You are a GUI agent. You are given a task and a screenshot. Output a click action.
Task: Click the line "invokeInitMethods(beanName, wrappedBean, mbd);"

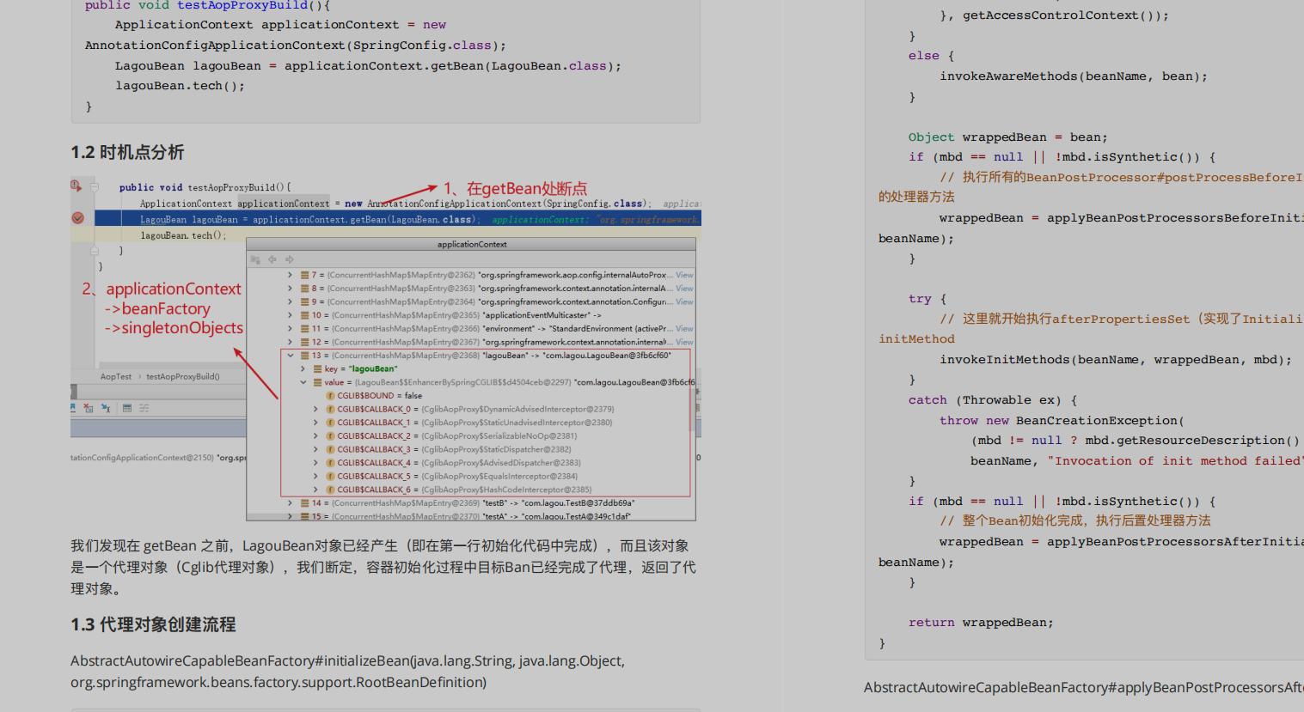pos(1116,360)
